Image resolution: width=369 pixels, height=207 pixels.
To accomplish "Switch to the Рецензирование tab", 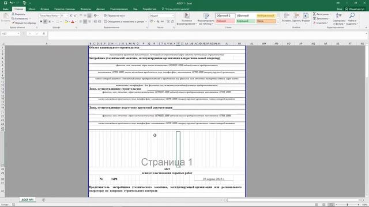I will [119, 9].
